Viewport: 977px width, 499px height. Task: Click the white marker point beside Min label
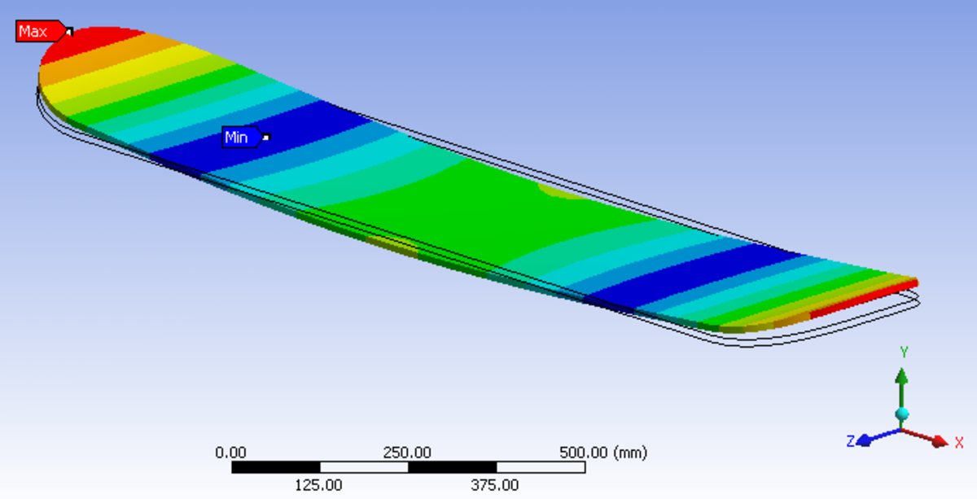pos(266,137)
